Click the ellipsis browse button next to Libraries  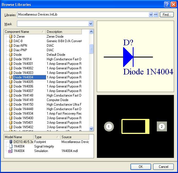[x=156, y=14]
